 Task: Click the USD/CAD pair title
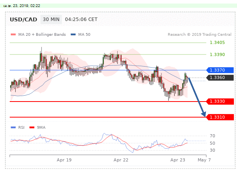pos(23,19)
